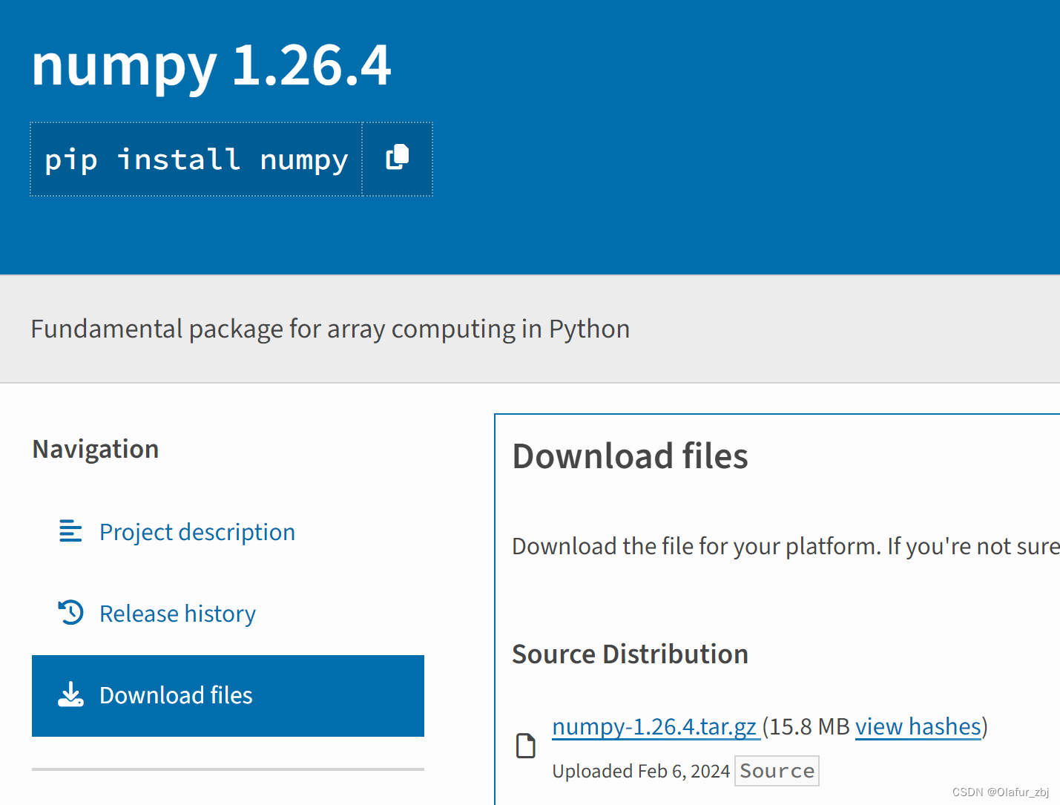Click the Source Distribution heading
The width and height of the screenshot is (1060, 805).
(x=630, y=654)
